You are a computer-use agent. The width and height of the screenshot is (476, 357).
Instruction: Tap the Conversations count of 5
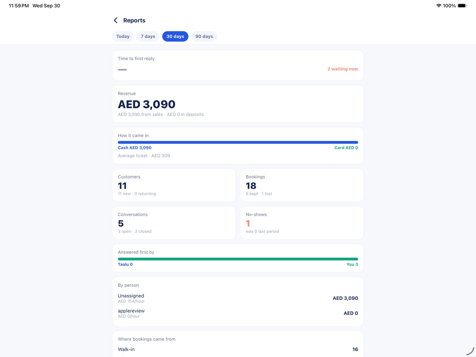(x=121, y=223)
